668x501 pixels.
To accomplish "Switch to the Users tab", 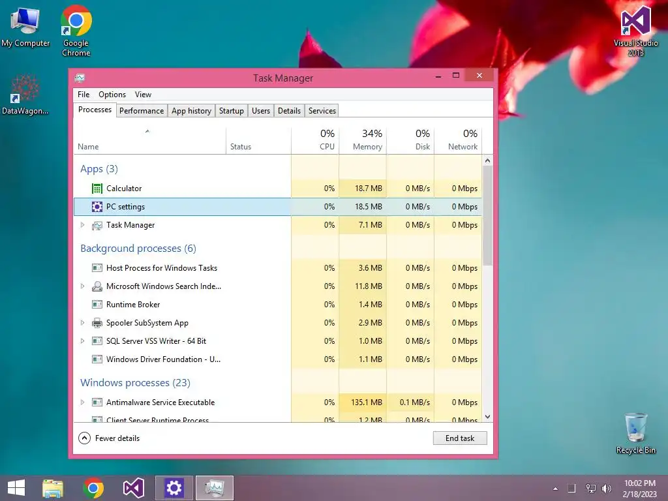I will (261, 111).
